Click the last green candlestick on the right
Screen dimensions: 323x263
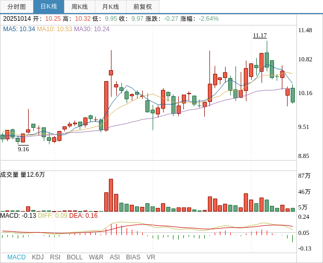293,95
